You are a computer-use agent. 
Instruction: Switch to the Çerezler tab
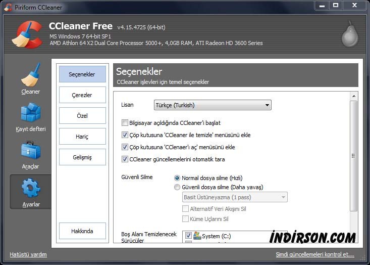point(82,95)
